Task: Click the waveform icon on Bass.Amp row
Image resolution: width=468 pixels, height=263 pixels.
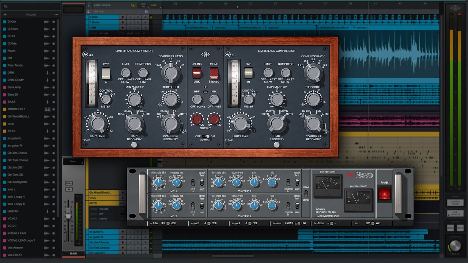Action: pyautogui.click(x=47, y=87)
